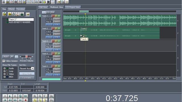
Task: Select the Bus track controls tab
Action: point(52,12)
